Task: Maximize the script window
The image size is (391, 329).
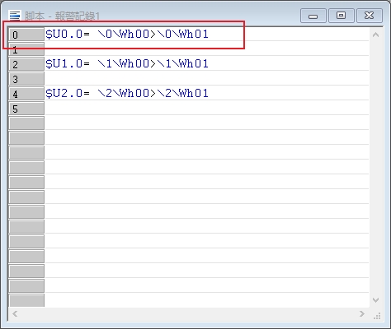Action: pos(341,16)
